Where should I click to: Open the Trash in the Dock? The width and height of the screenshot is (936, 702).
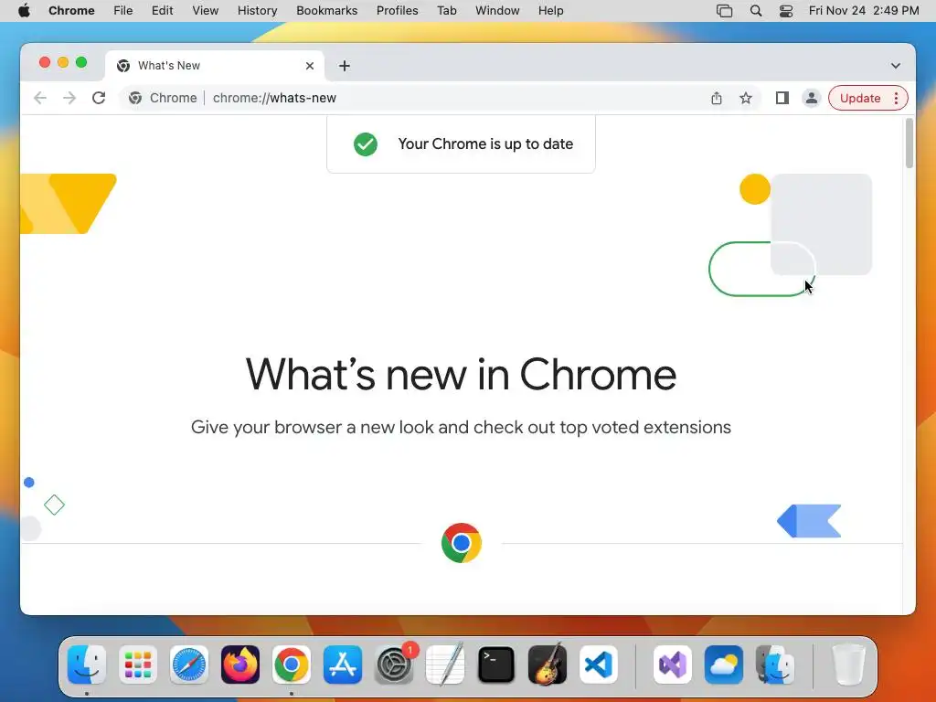(x=848, y=665)
